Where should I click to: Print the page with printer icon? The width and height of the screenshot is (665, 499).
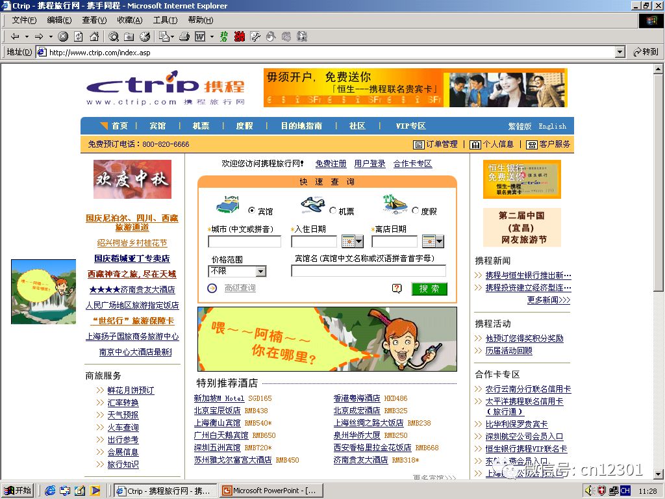coord(184,37)
